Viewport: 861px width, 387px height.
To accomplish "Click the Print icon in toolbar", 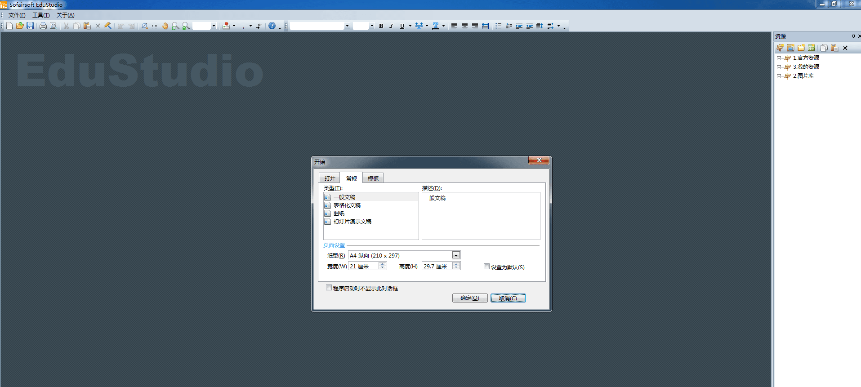I will [43, 26].
